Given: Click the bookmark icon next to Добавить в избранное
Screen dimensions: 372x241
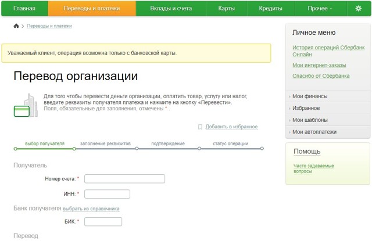Looking at the screenshot, I should point(200,127).
